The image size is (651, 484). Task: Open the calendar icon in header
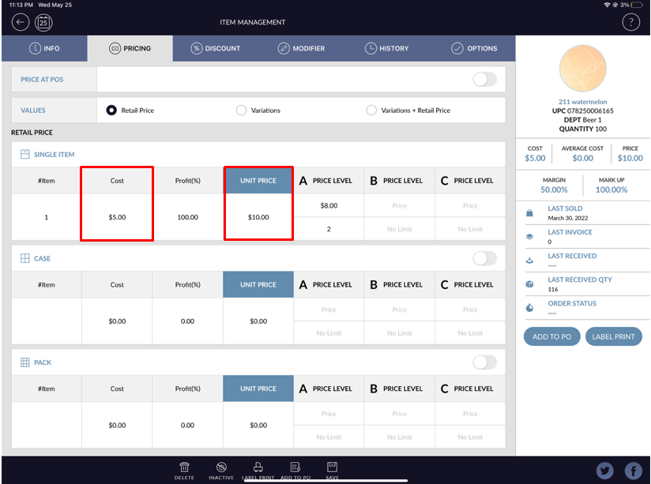coord(44,22)
